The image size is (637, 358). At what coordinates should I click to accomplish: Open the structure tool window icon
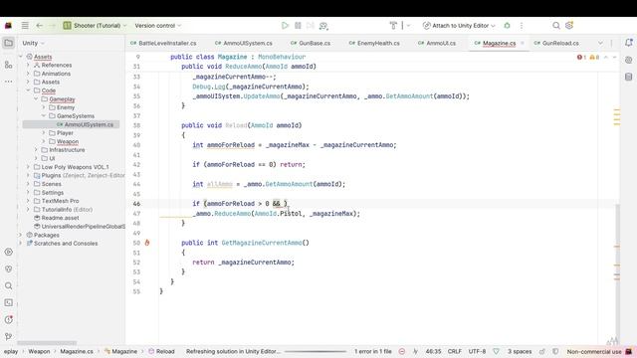click(9, 65)
